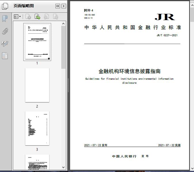Viewport: 194px width, 172px height.
Task: Click the page number label 1
Action: point(37,63)
